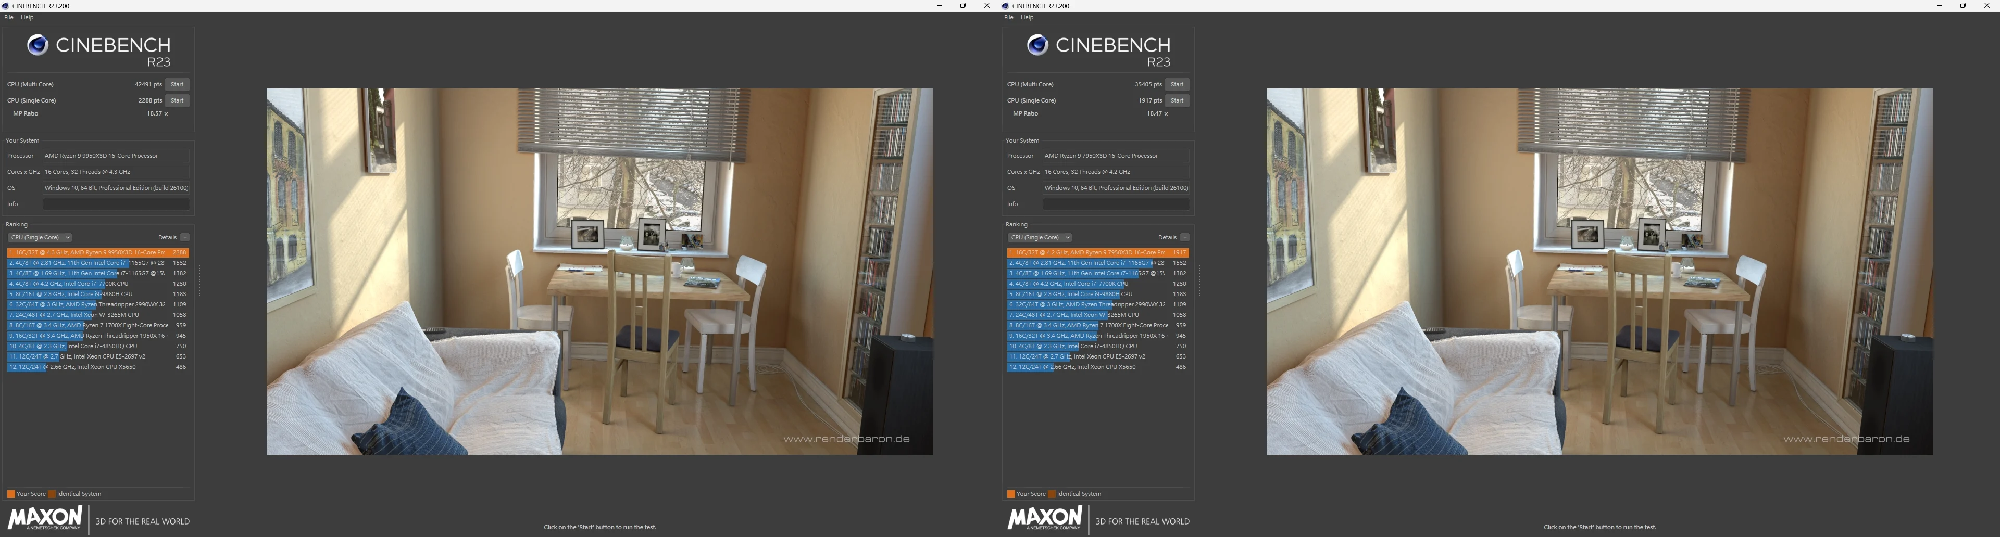Click the left window's title bar app icon
2000x537 pixels.
click(x=6, y=5)
